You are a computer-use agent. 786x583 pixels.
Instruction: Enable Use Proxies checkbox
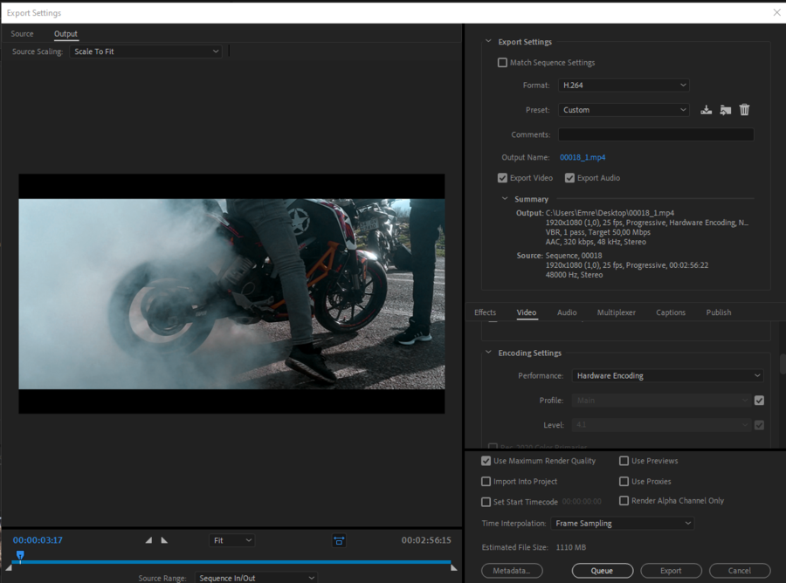point(624,482)
